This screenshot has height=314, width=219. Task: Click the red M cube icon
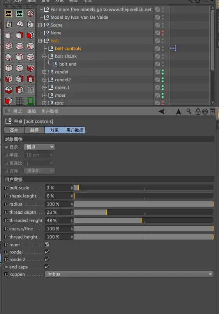pos(9,79)
